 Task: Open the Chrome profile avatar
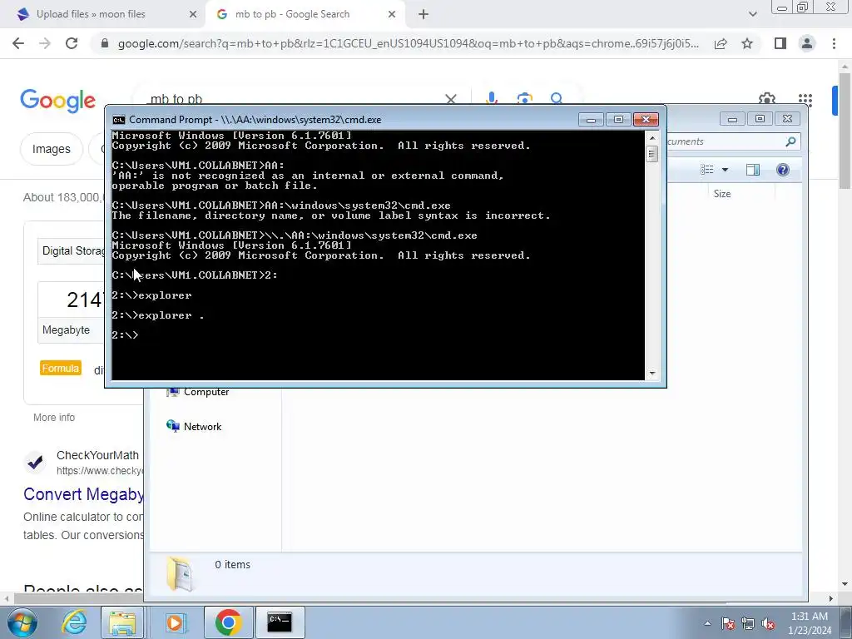point(807,43)
